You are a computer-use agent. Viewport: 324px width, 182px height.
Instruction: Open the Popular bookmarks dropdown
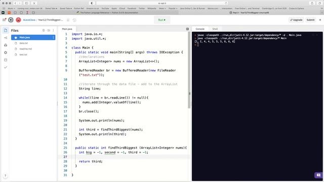[173, 9]
